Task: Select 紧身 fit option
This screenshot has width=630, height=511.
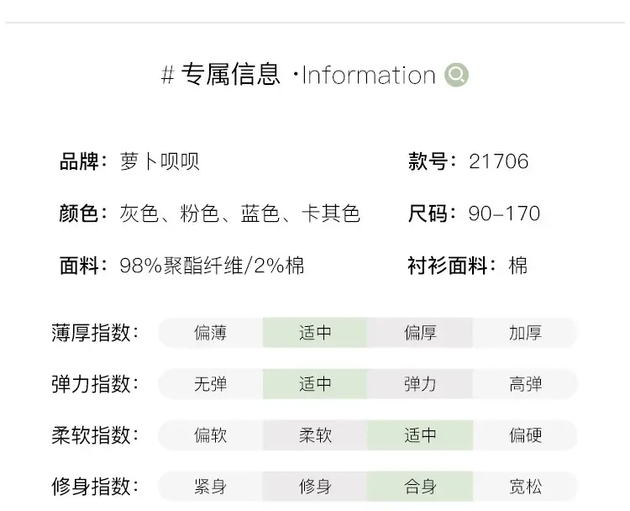Action: pos(211,486)
